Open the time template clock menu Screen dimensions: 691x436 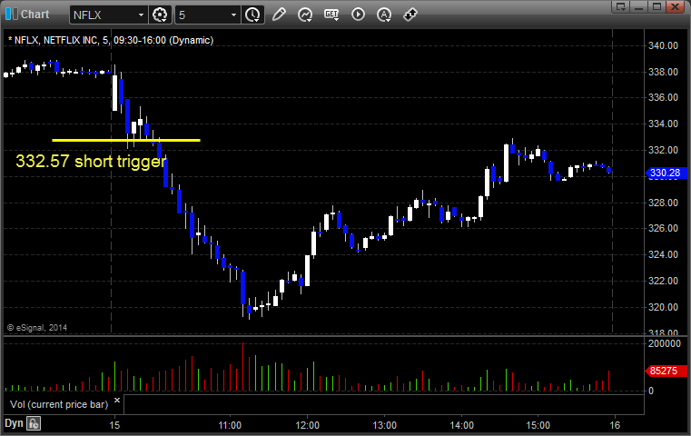[x=252, y=15]
